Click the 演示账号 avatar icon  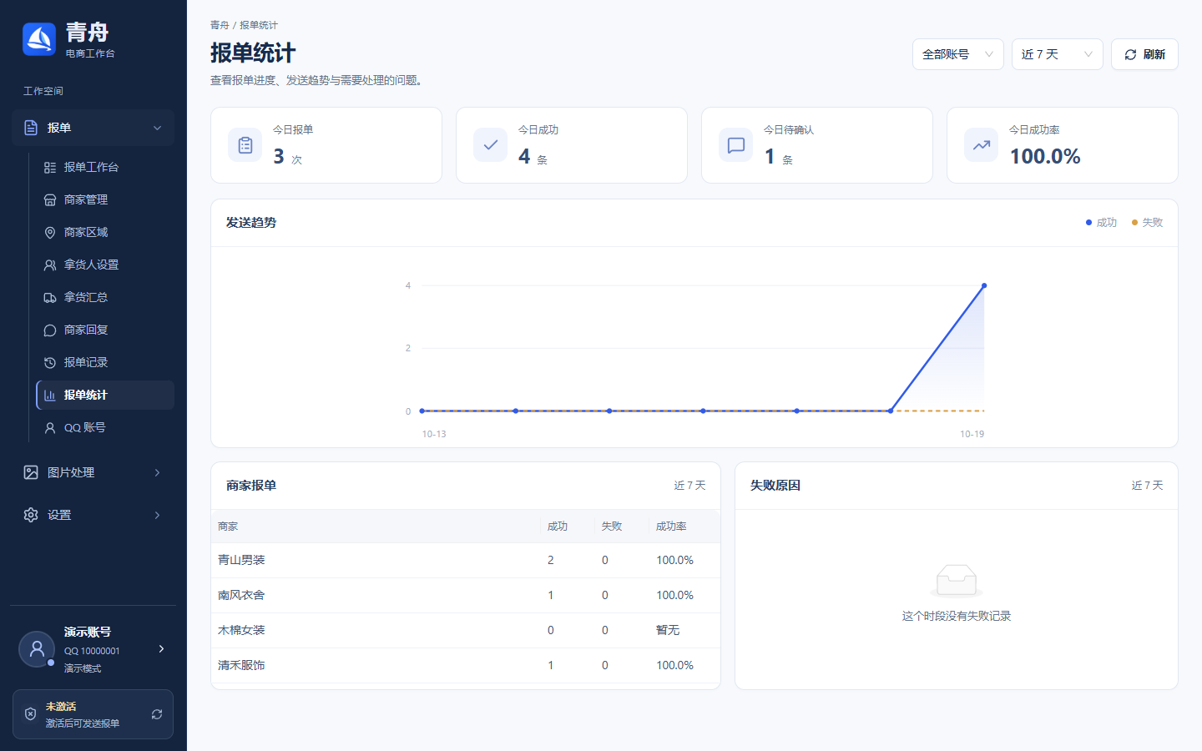tap(37, 649)
